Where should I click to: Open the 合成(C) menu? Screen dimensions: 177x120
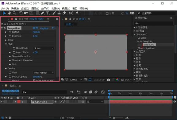[x=25, y=9]
